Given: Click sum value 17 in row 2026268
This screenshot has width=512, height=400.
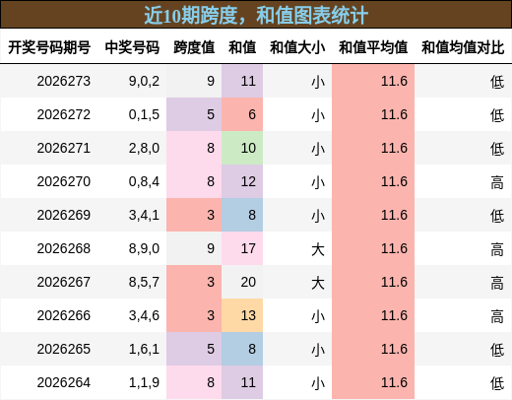Looking at the screenshot, I should click(x=242, y=248).
